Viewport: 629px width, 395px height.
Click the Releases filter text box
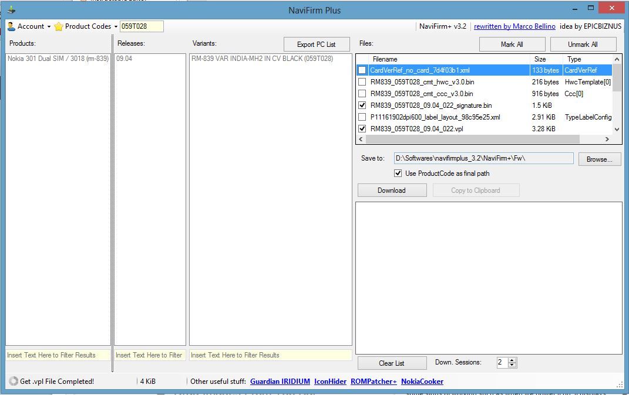pyautogui.click(x=150, y=355)
